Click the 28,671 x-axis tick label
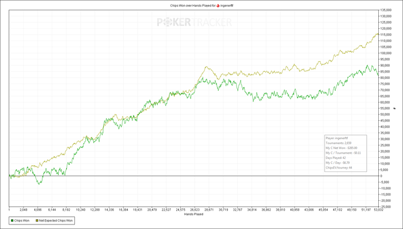This screenshot has height=229, width=403. 209,210
